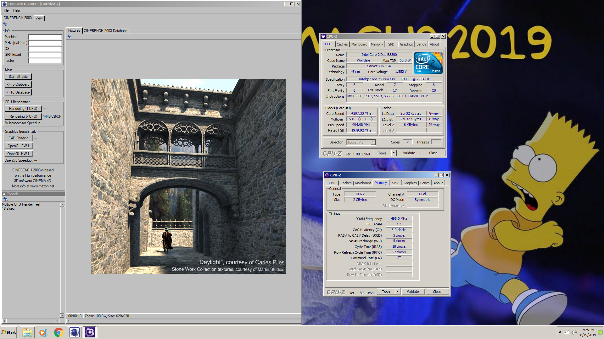
Task: Click the To Database button
Action: pyautogui.click(x=18, y=92)
